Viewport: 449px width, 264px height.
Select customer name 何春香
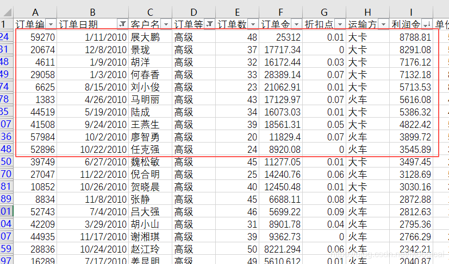145,75
